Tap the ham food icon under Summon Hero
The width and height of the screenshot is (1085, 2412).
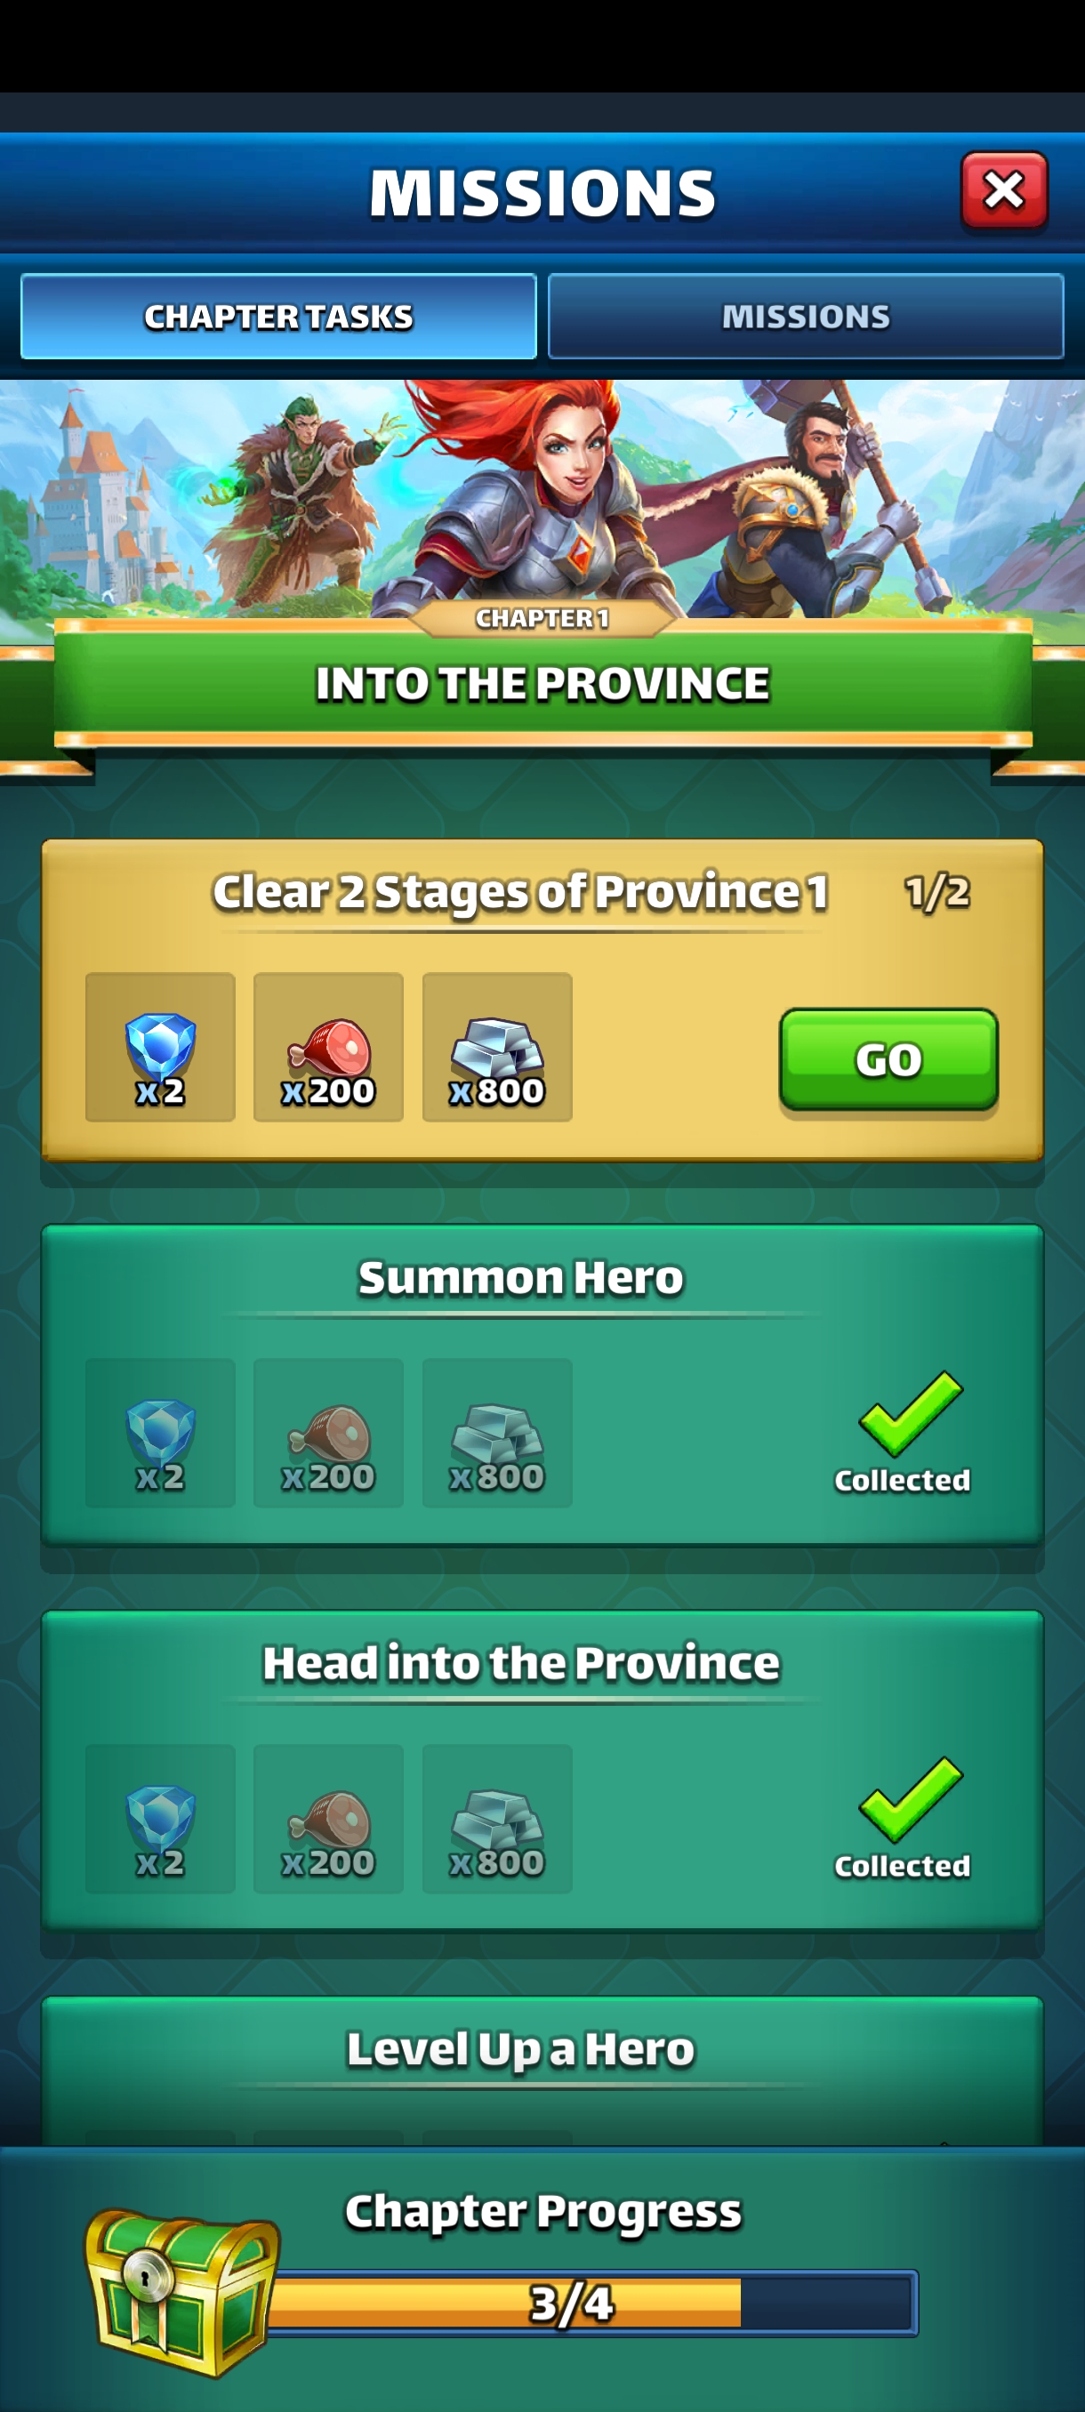click(x=328, y=1433)
